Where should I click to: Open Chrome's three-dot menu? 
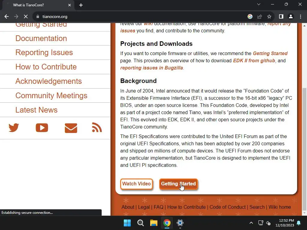click(x=300, y=17)
